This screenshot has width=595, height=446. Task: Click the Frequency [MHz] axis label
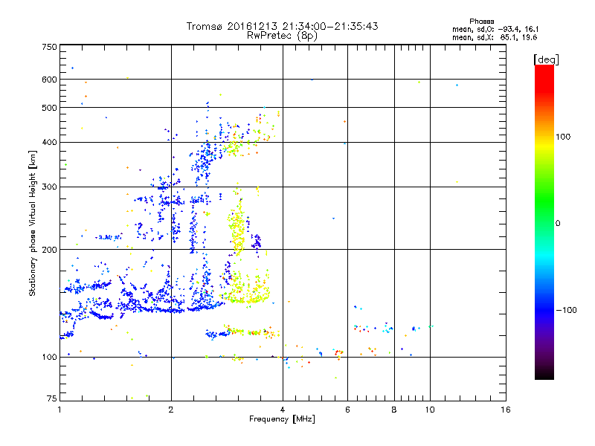point(282,419)
